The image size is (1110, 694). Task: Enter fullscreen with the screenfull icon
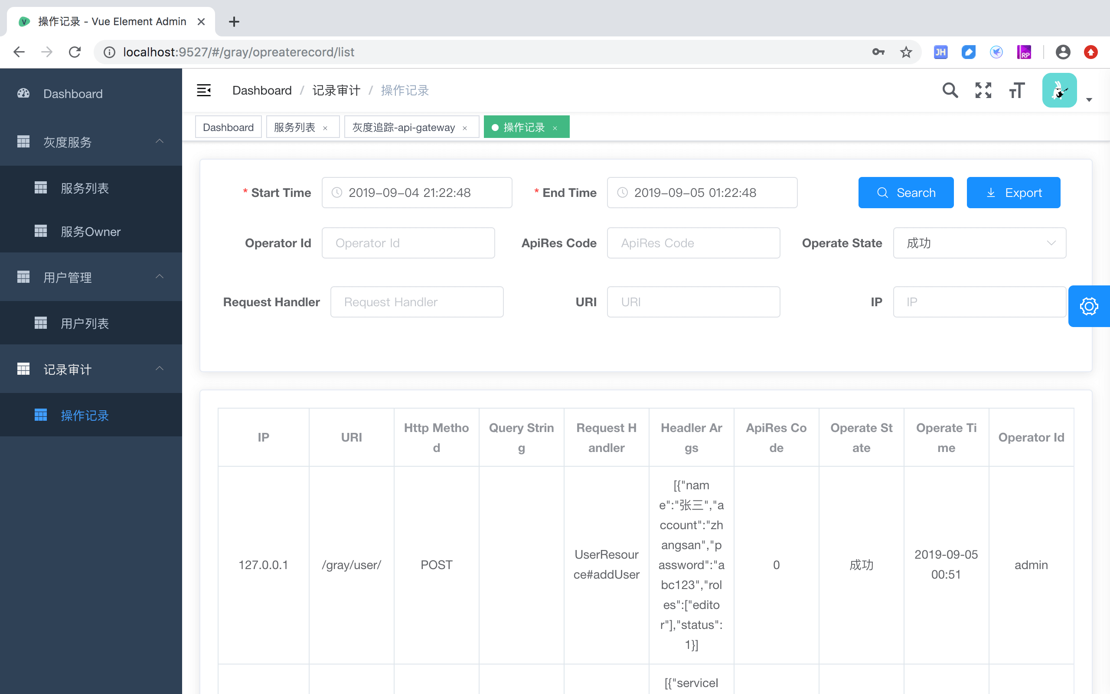[983, 90]
